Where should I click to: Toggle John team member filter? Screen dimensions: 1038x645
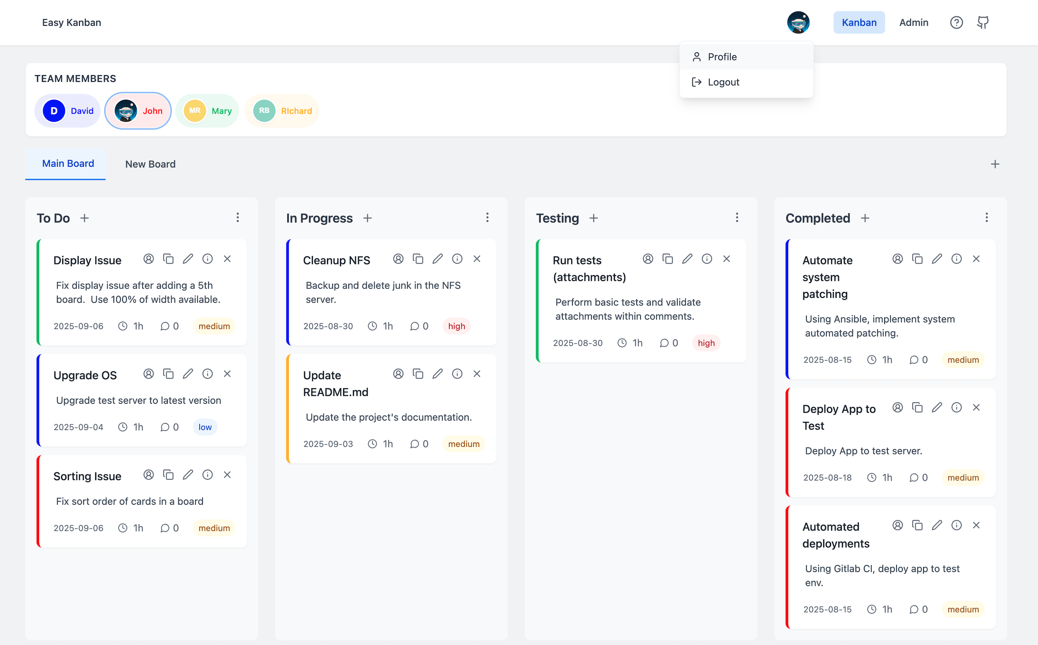(x=138, y=110)
